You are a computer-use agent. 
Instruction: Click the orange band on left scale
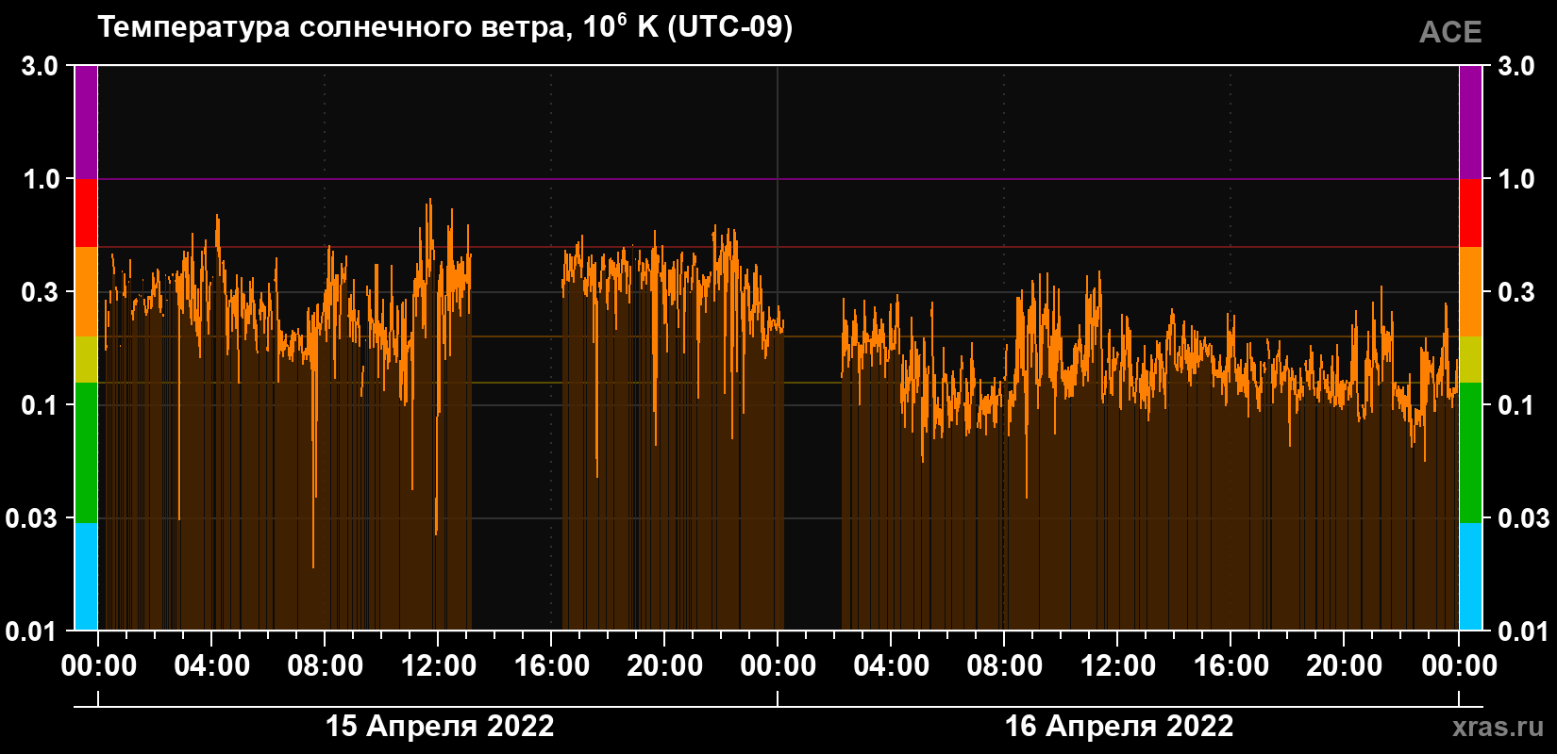point(86,292)
